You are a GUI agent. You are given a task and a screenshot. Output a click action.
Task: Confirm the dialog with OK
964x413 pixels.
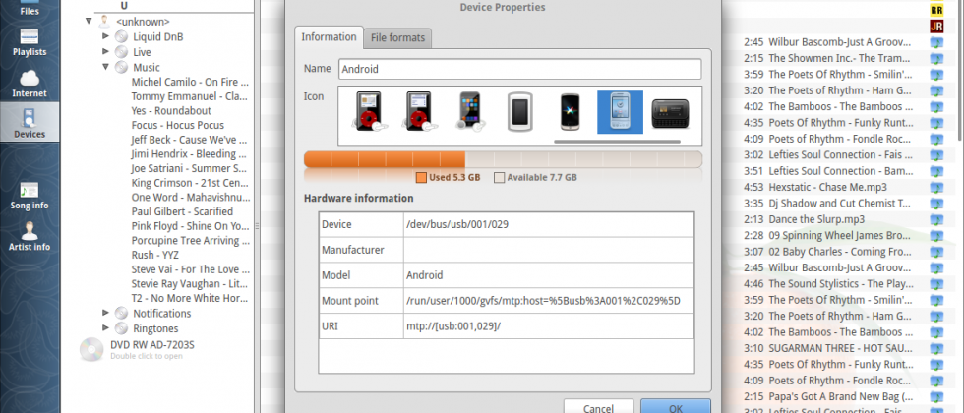pos(676,408)
